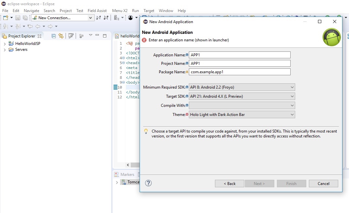Image resolution: width=349 pixels, height=213 pixels.
Task: Select the Project Explorer tab
Action: [x=22, y=36]
